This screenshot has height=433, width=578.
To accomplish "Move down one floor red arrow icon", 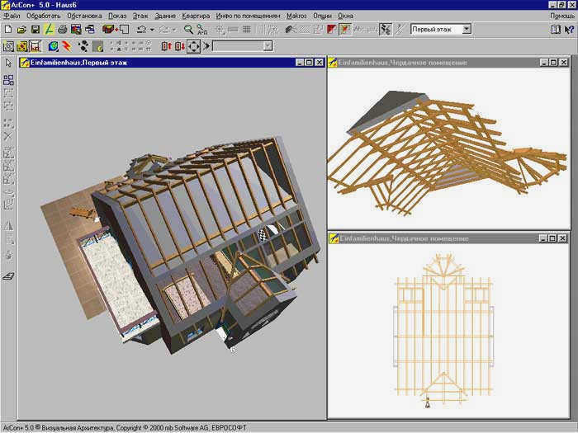I will pos(180,46).
